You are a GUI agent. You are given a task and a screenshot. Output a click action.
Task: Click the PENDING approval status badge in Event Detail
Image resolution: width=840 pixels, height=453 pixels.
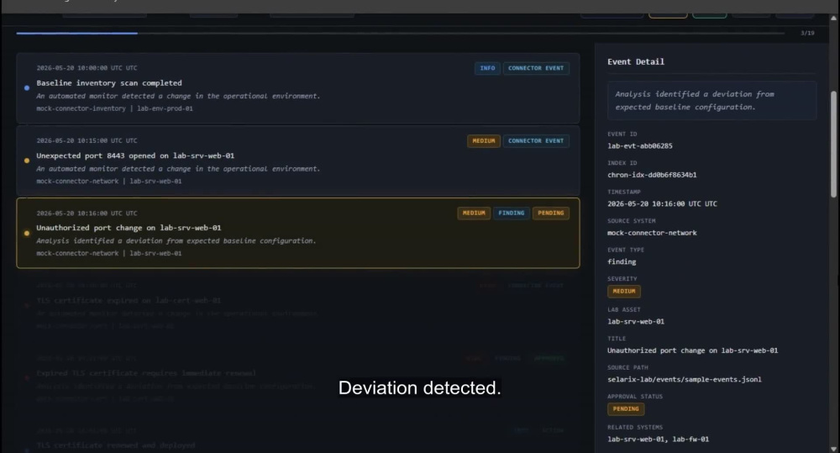(626, 408)
